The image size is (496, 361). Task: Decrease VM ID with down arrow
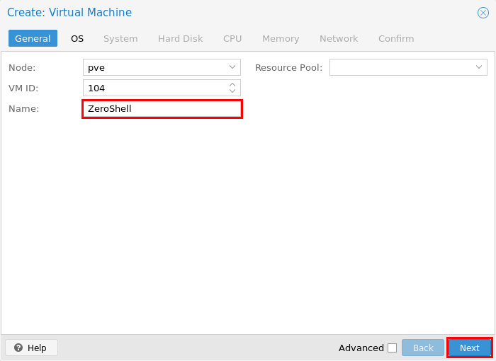pos(232,91)
